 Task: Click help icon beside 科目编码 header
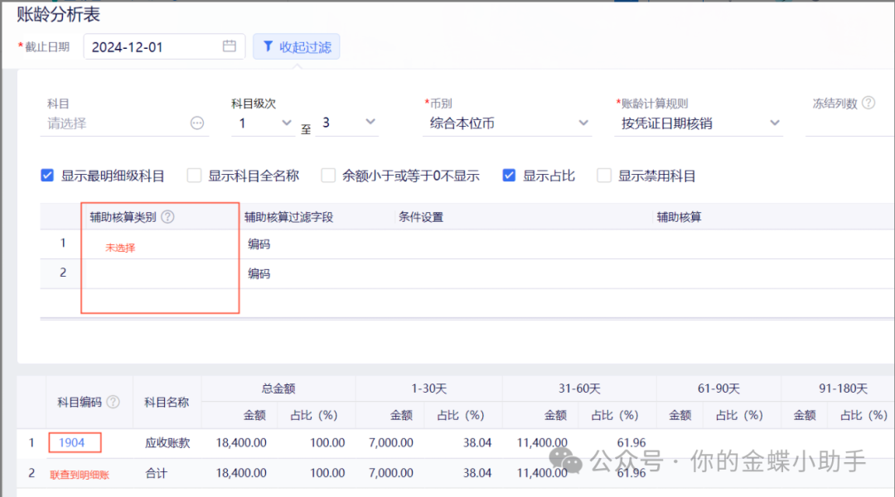coord(114,402)
